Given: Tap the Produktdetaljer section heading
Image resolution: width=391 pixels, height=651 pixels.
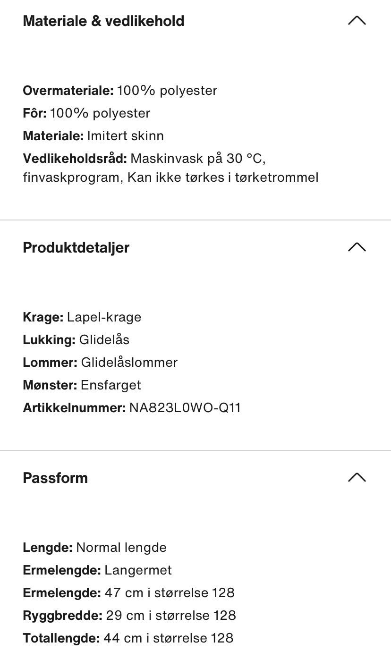Looking at the screenshot, I should (76, 248).
